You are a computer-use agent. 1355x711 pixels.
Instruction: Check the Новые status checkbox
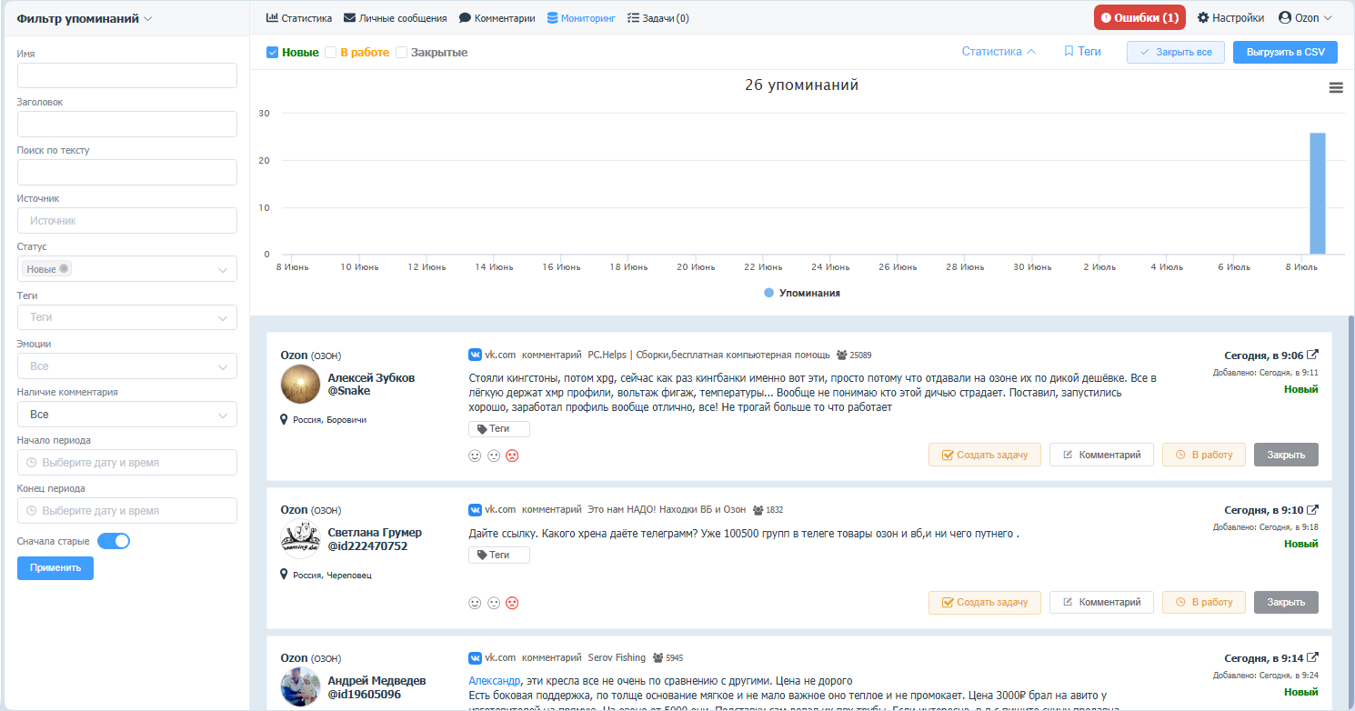(x=272, y=52)
